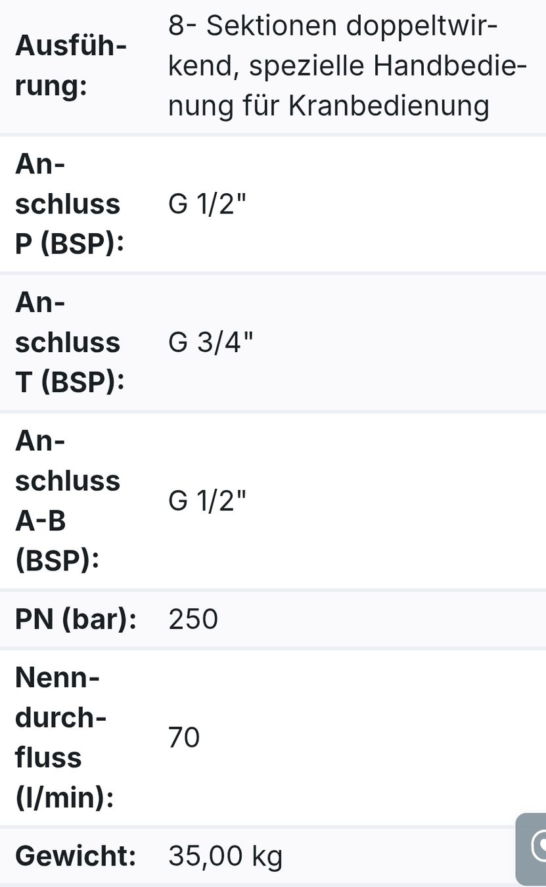Select the G 1/2" value for Anschluss A-B
Screen dimensions: 546x887
[207, 501]
